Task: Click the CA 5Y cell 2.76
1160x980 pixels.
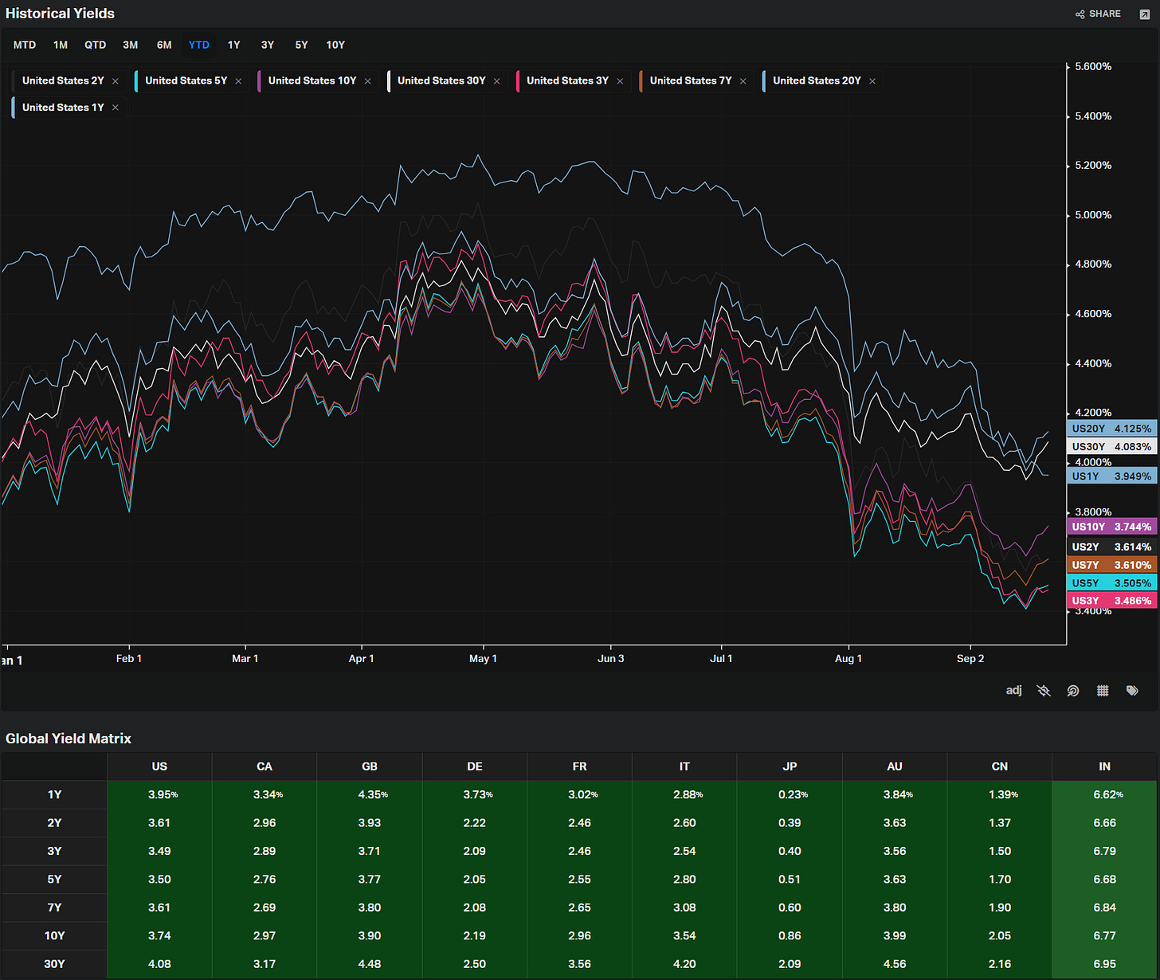Action: (265, 879)
